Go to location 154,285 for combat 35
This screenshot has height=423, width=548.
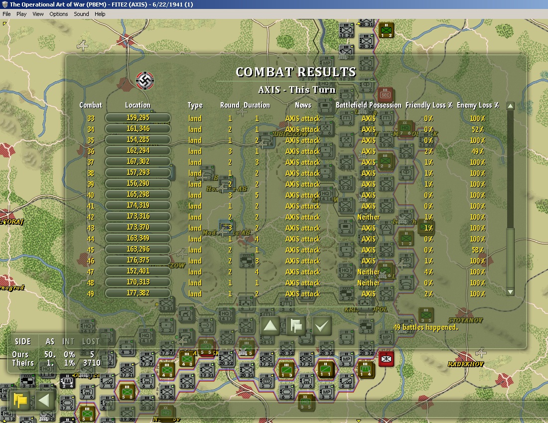coord(138,140)
